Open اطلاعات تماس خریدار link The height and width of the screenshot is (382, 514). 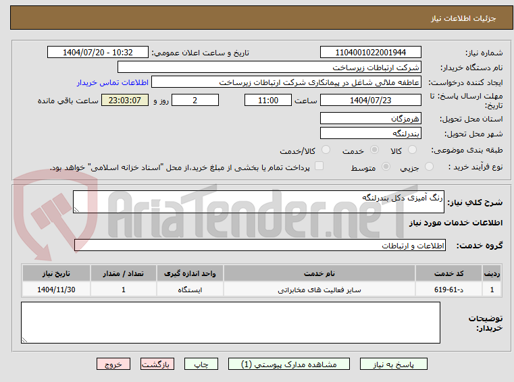112,82
